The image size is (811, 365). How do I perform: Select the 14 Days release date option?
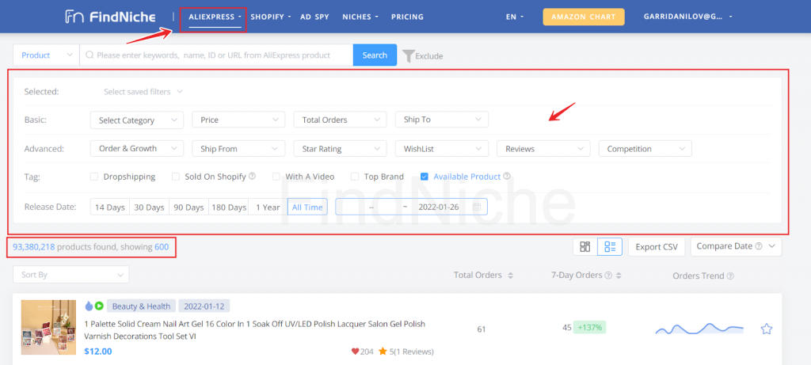pos(110,207)
